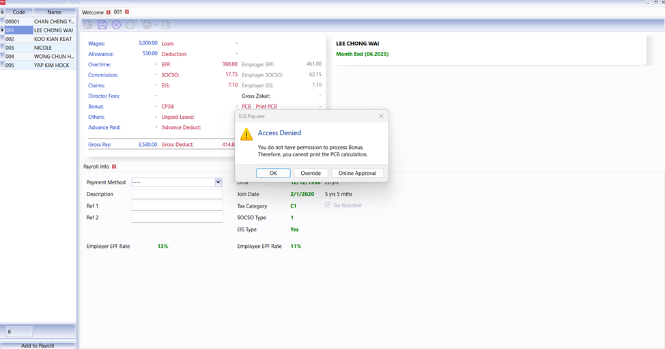Viewport: 665px width, 349px height.
Task: Click the Override button
Action: point(311,173)
